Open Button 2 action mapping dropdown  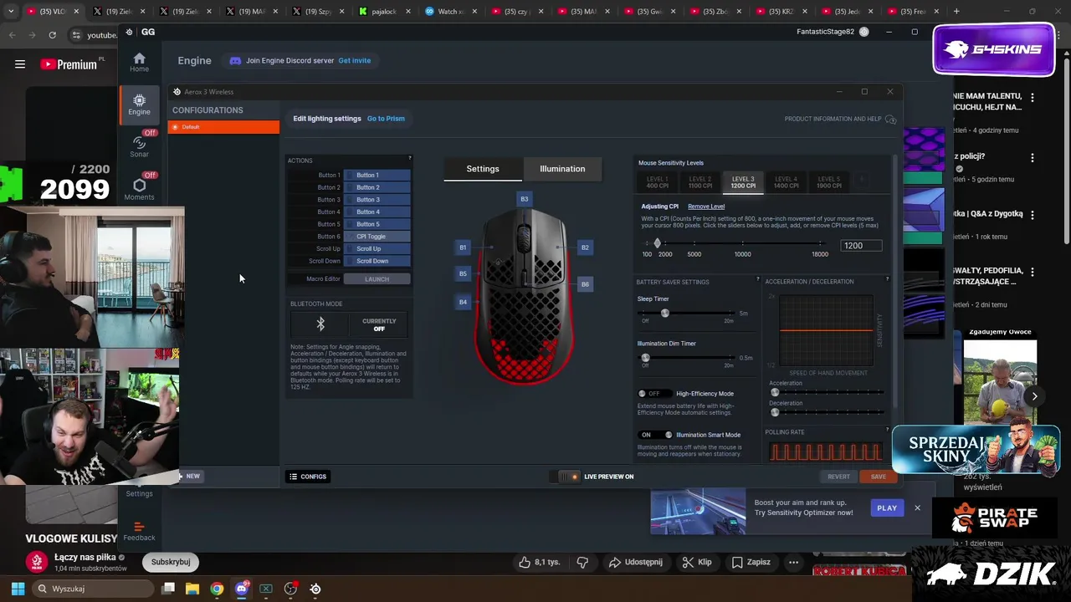[x=377, y=187]
